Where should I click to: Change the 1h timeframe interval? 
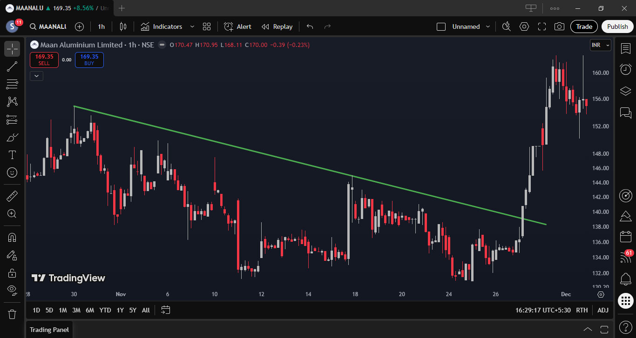point(101,27)
